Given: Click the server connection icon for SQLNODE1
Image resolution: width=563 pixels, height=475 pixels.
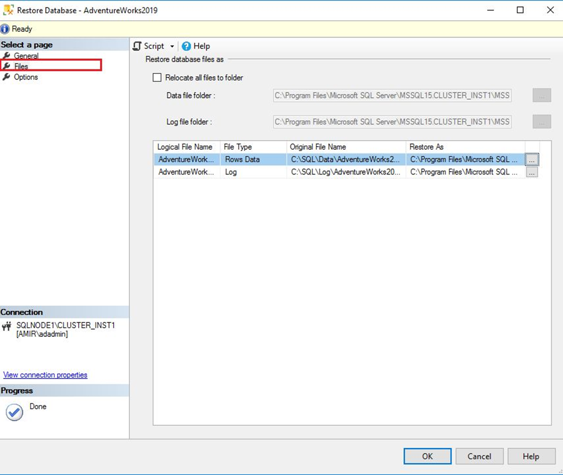Looking at the screenshot, I should click(7, 326).
